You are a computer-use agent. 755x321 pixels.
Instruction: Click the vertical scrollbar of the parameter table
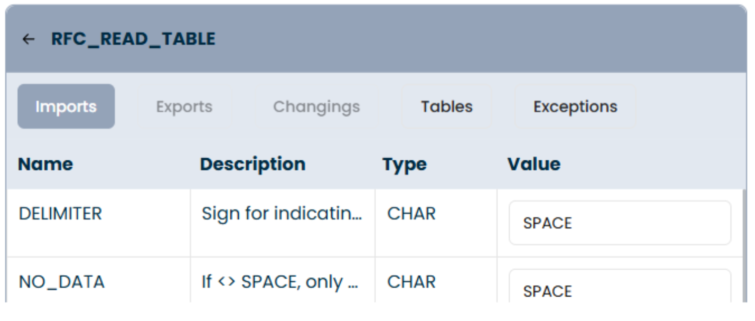[744, 245]
